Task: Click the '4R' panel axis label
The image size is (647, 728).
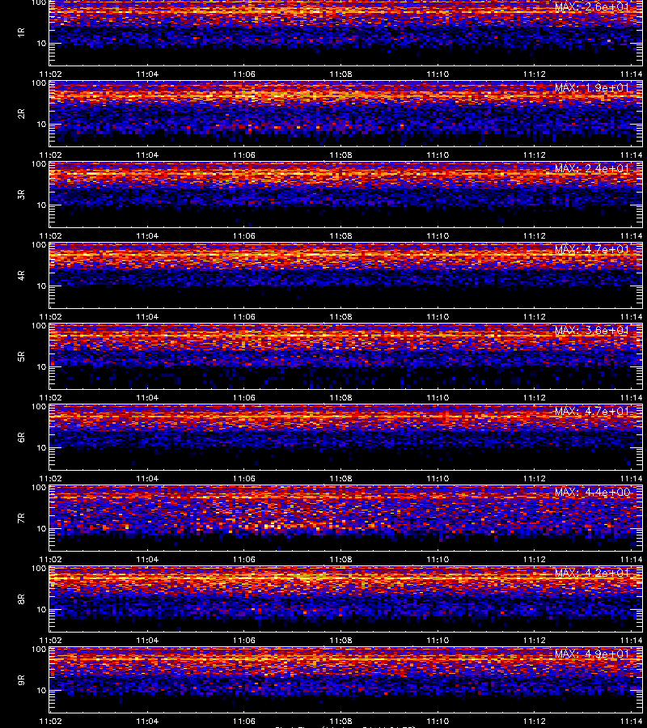Action: 21,275
